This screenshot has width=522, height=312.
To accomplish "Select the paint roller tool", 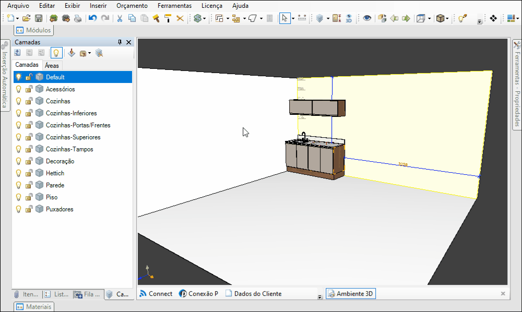I will 168,18.
